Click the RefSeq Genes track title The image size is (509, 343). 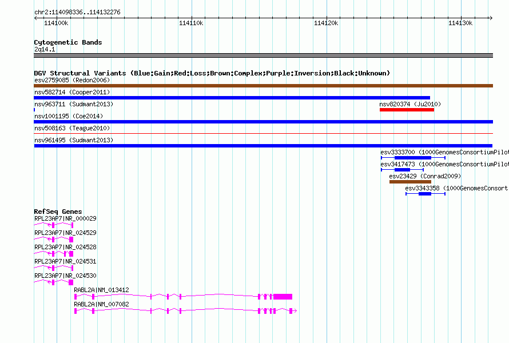pyautogui.click(x=58, y=212)
